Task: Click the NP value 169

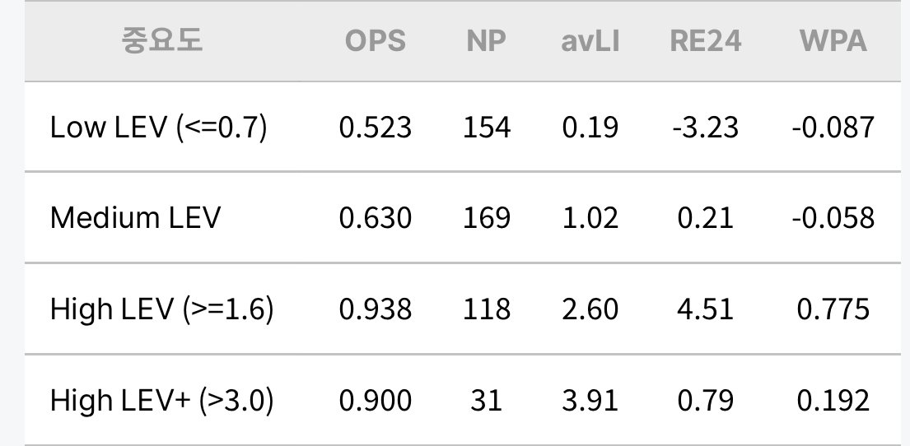Action: tap(487, 219)
